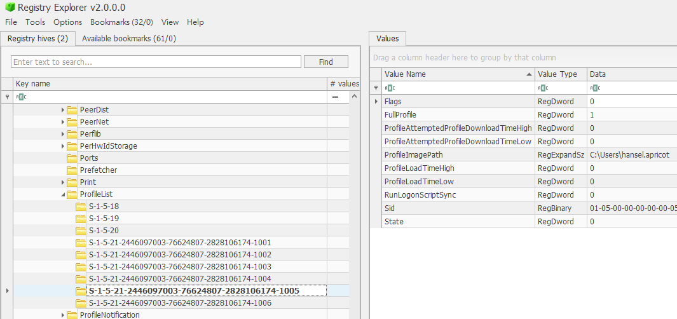
Task: Click the equals filter operator for # values
Action: click(335, 97)
